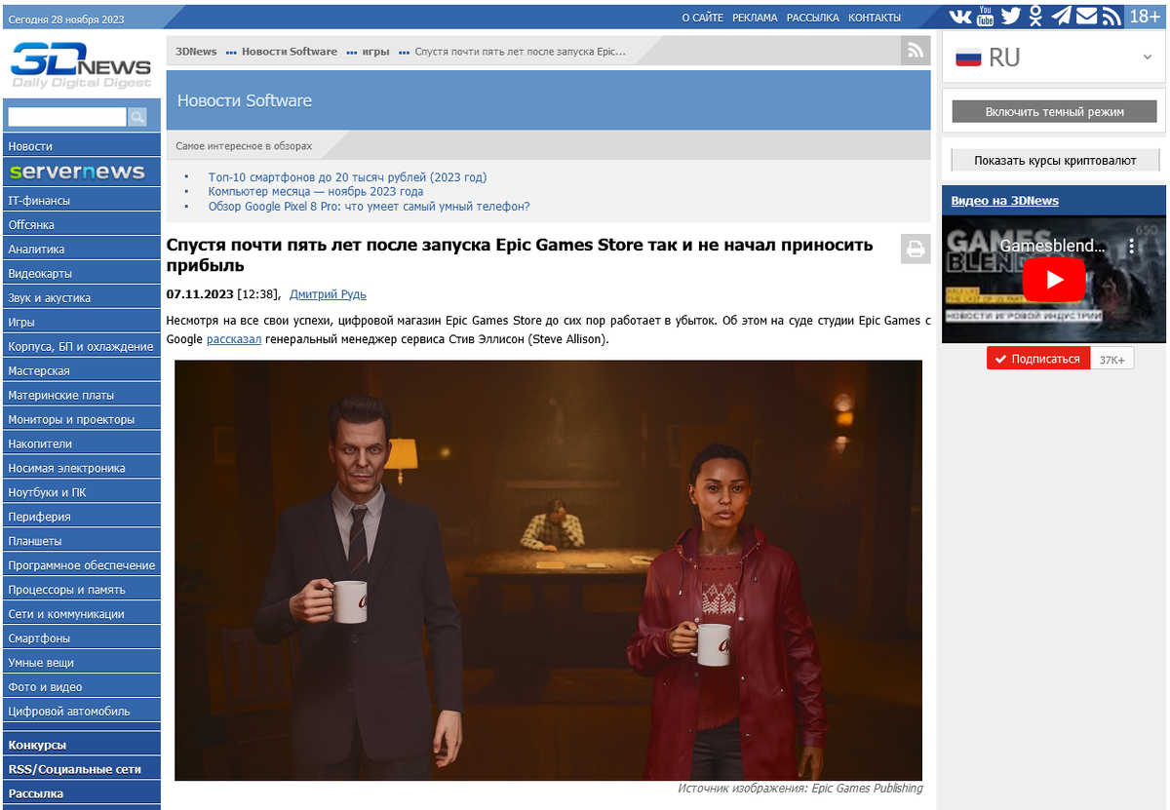
Task: Select Ноутбуки и ПК in sidebar
Action: pos(81,492)
